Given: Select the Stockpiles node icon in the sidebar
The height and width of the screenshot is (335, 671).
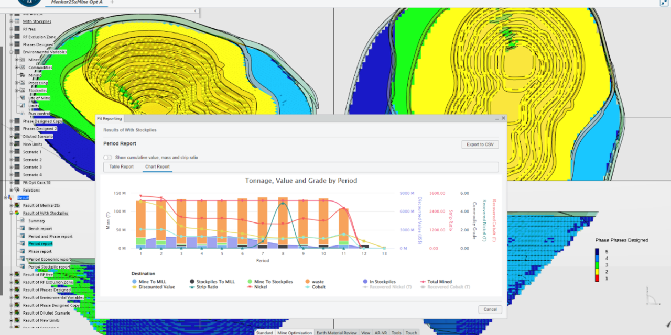Looking at the screenshot, I should pos(23,91).
